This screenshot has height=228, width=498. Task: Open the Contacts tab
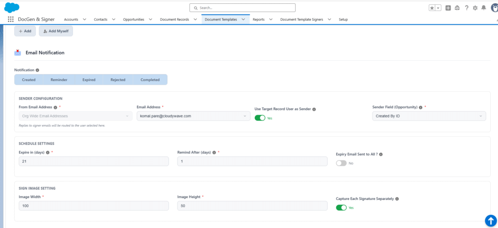(100, 19)
